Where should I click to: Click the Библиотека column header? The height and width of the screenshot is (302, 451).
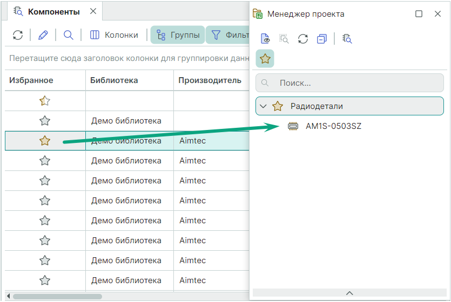(114, 80)
